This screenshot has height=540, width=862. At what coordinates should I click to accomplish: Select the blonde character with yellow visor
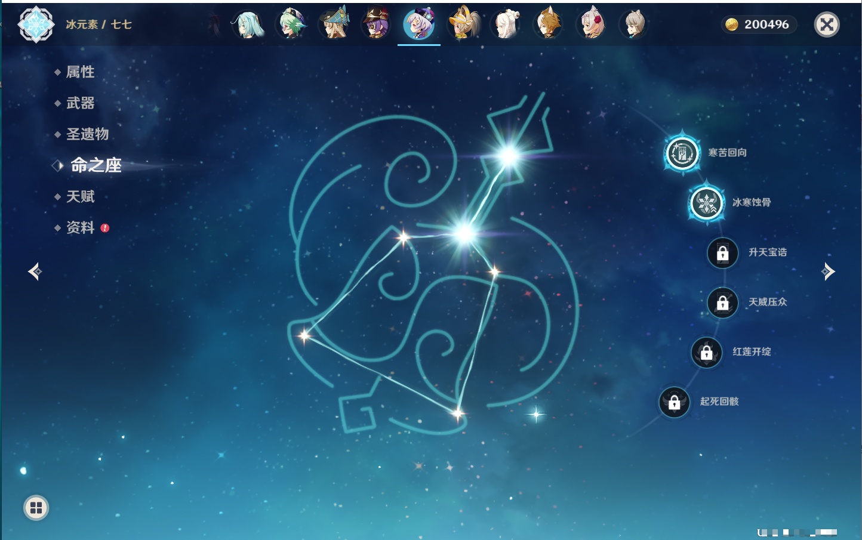[463, 25]
